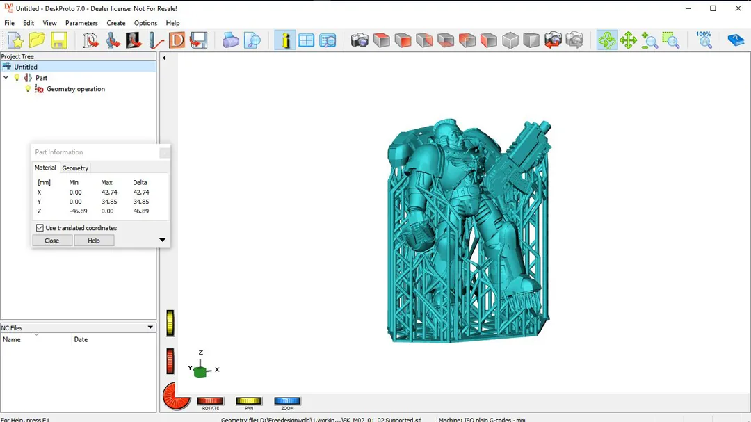The width and height of the screenshot is (751, 422).
Task: Click the vertical red thumbwheel
Action: tap(170, 361)
